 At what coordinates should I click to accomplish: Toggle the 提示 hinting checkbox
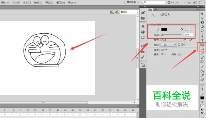tap(179, 45)
